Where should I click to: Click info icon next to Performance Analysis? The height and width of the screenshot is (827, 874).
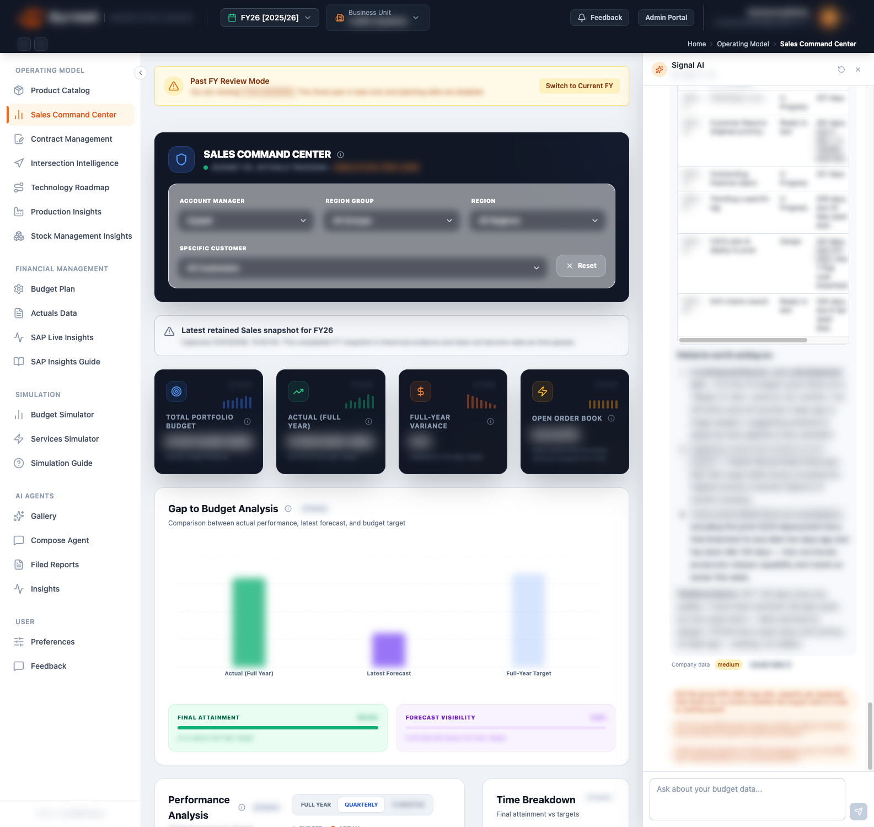click(x=242, y=808)
